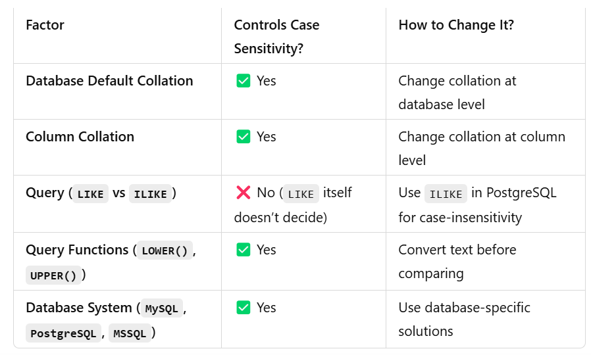The image size is (591, 355).
Task: Click the How to Change It? header
Action: (456, 25)
